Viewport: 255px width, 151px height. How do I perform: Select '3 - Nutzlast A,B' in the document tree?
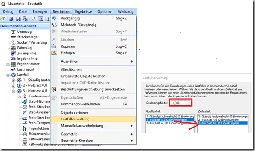click(x=35, y=91)
